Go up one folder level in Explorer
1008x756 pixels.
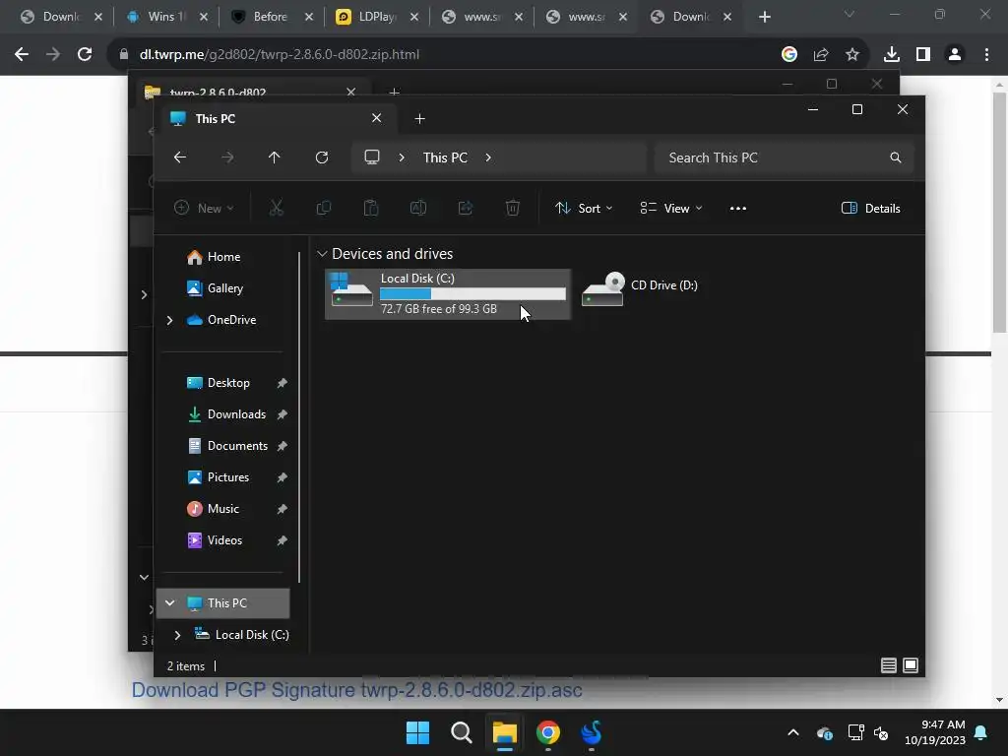click(x=274, y=157)
